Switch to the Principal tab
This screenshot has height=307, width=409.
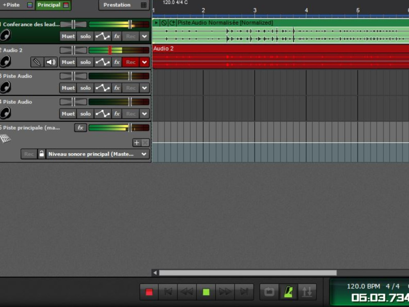point(53,5)
